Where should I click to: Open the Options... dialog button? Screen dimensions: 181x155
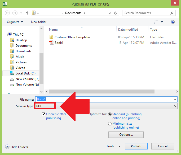pyautogui.click(x=126, y=135)
